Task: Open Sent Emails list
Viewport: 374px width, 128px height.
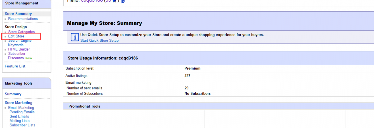Action: coord(19,117)
